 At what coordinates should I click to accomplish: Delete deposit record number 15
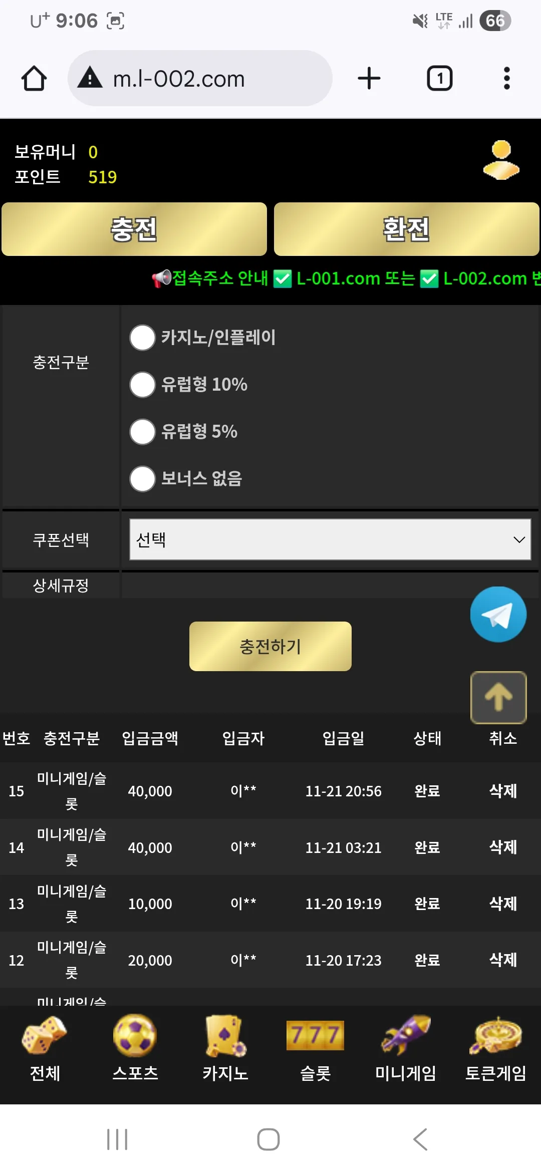tap(503, 791)
